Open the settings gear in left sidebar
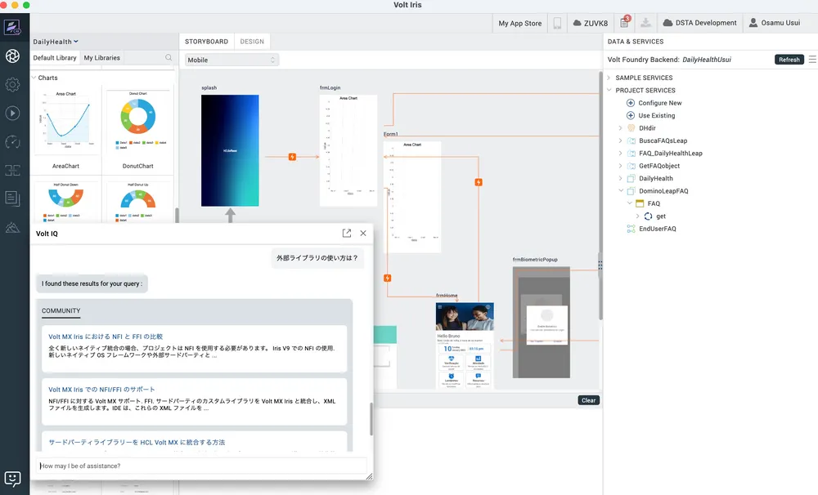Image resolution: width=818 pixels, height=495 pixels. [x=12, y=84]
